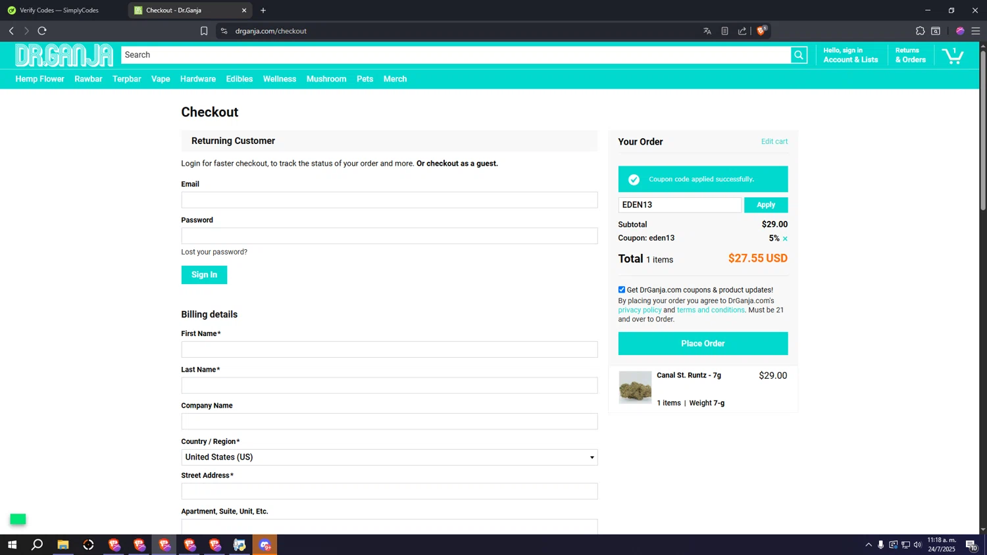The width and height of the screenshot is (987, 555).
Task: Click Lost your password? link
Action: 215,252
